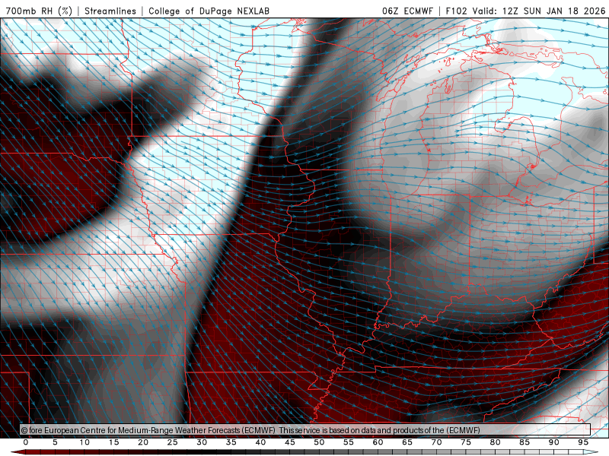The height and width of the screenshot is (456, 609).
Task: Click the '95' label on the color scale
Action: pos(583,442)
